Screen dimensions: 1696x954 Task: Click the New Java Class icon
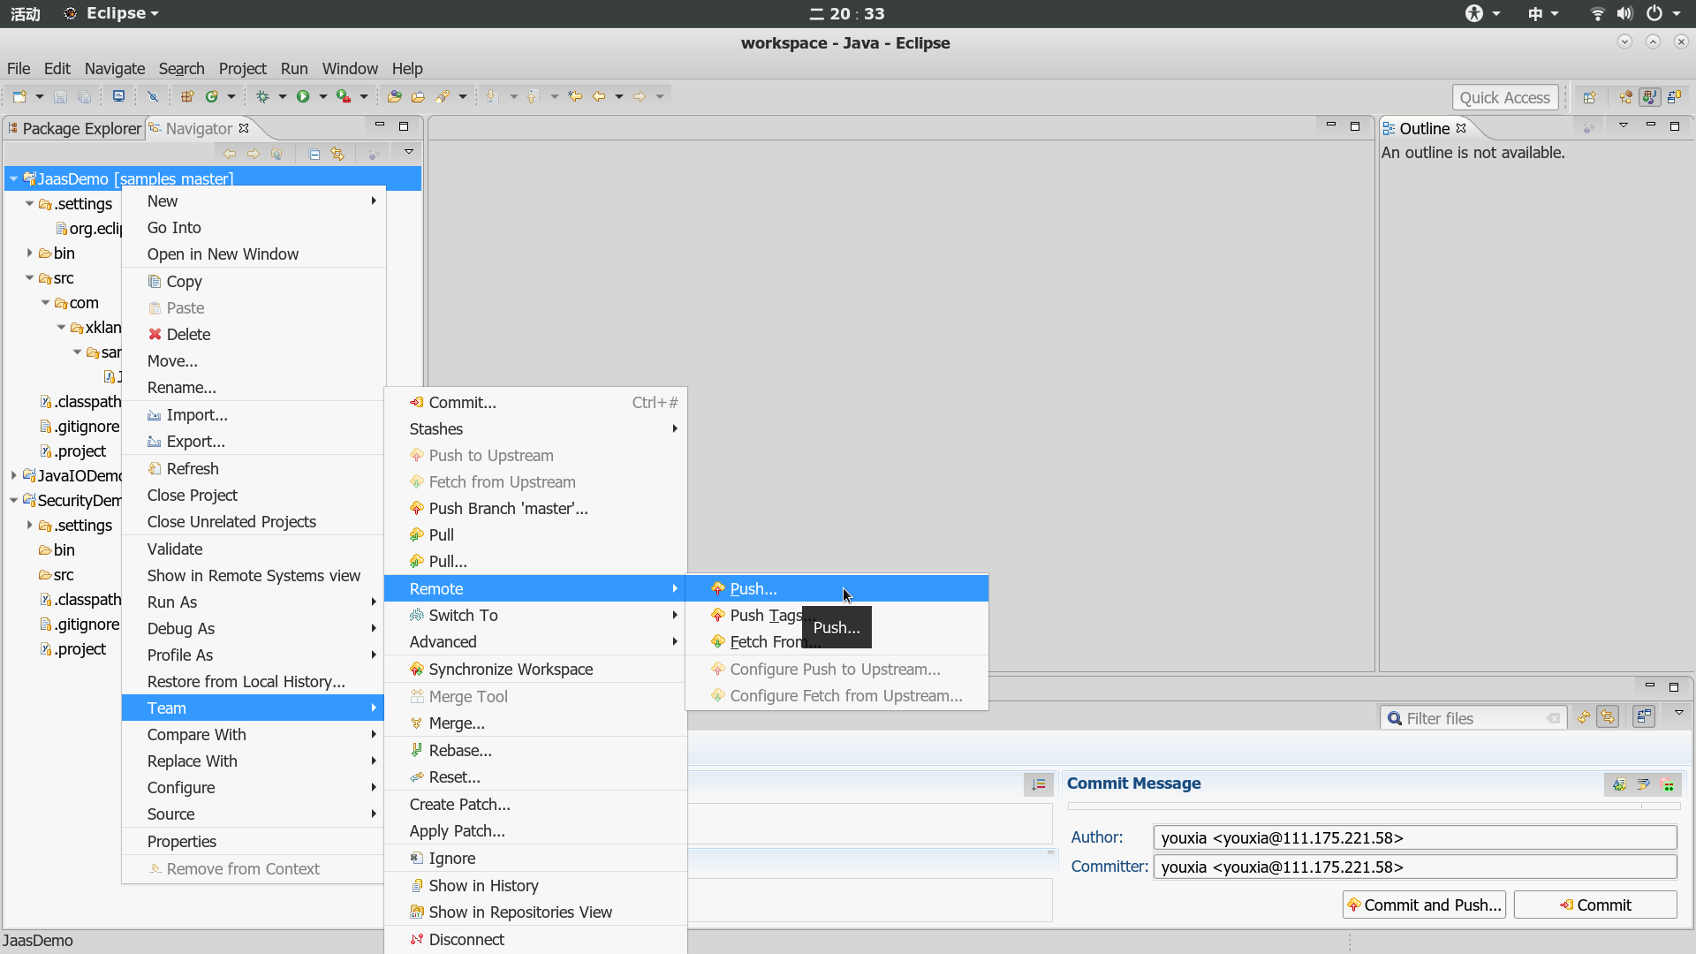(x=212, y=96)
